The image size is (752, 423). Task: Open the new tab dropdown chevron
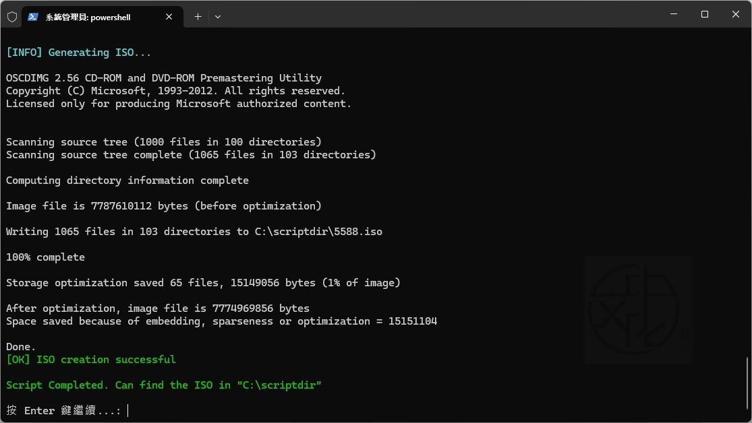click(x=217, y=16)
